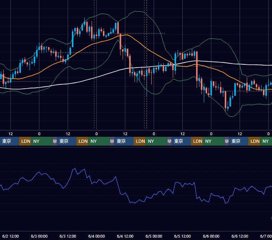This screenshot has height=240, width=272.
Task: Click the 6/3 12:00 time axis label
Action: point(68,236)
